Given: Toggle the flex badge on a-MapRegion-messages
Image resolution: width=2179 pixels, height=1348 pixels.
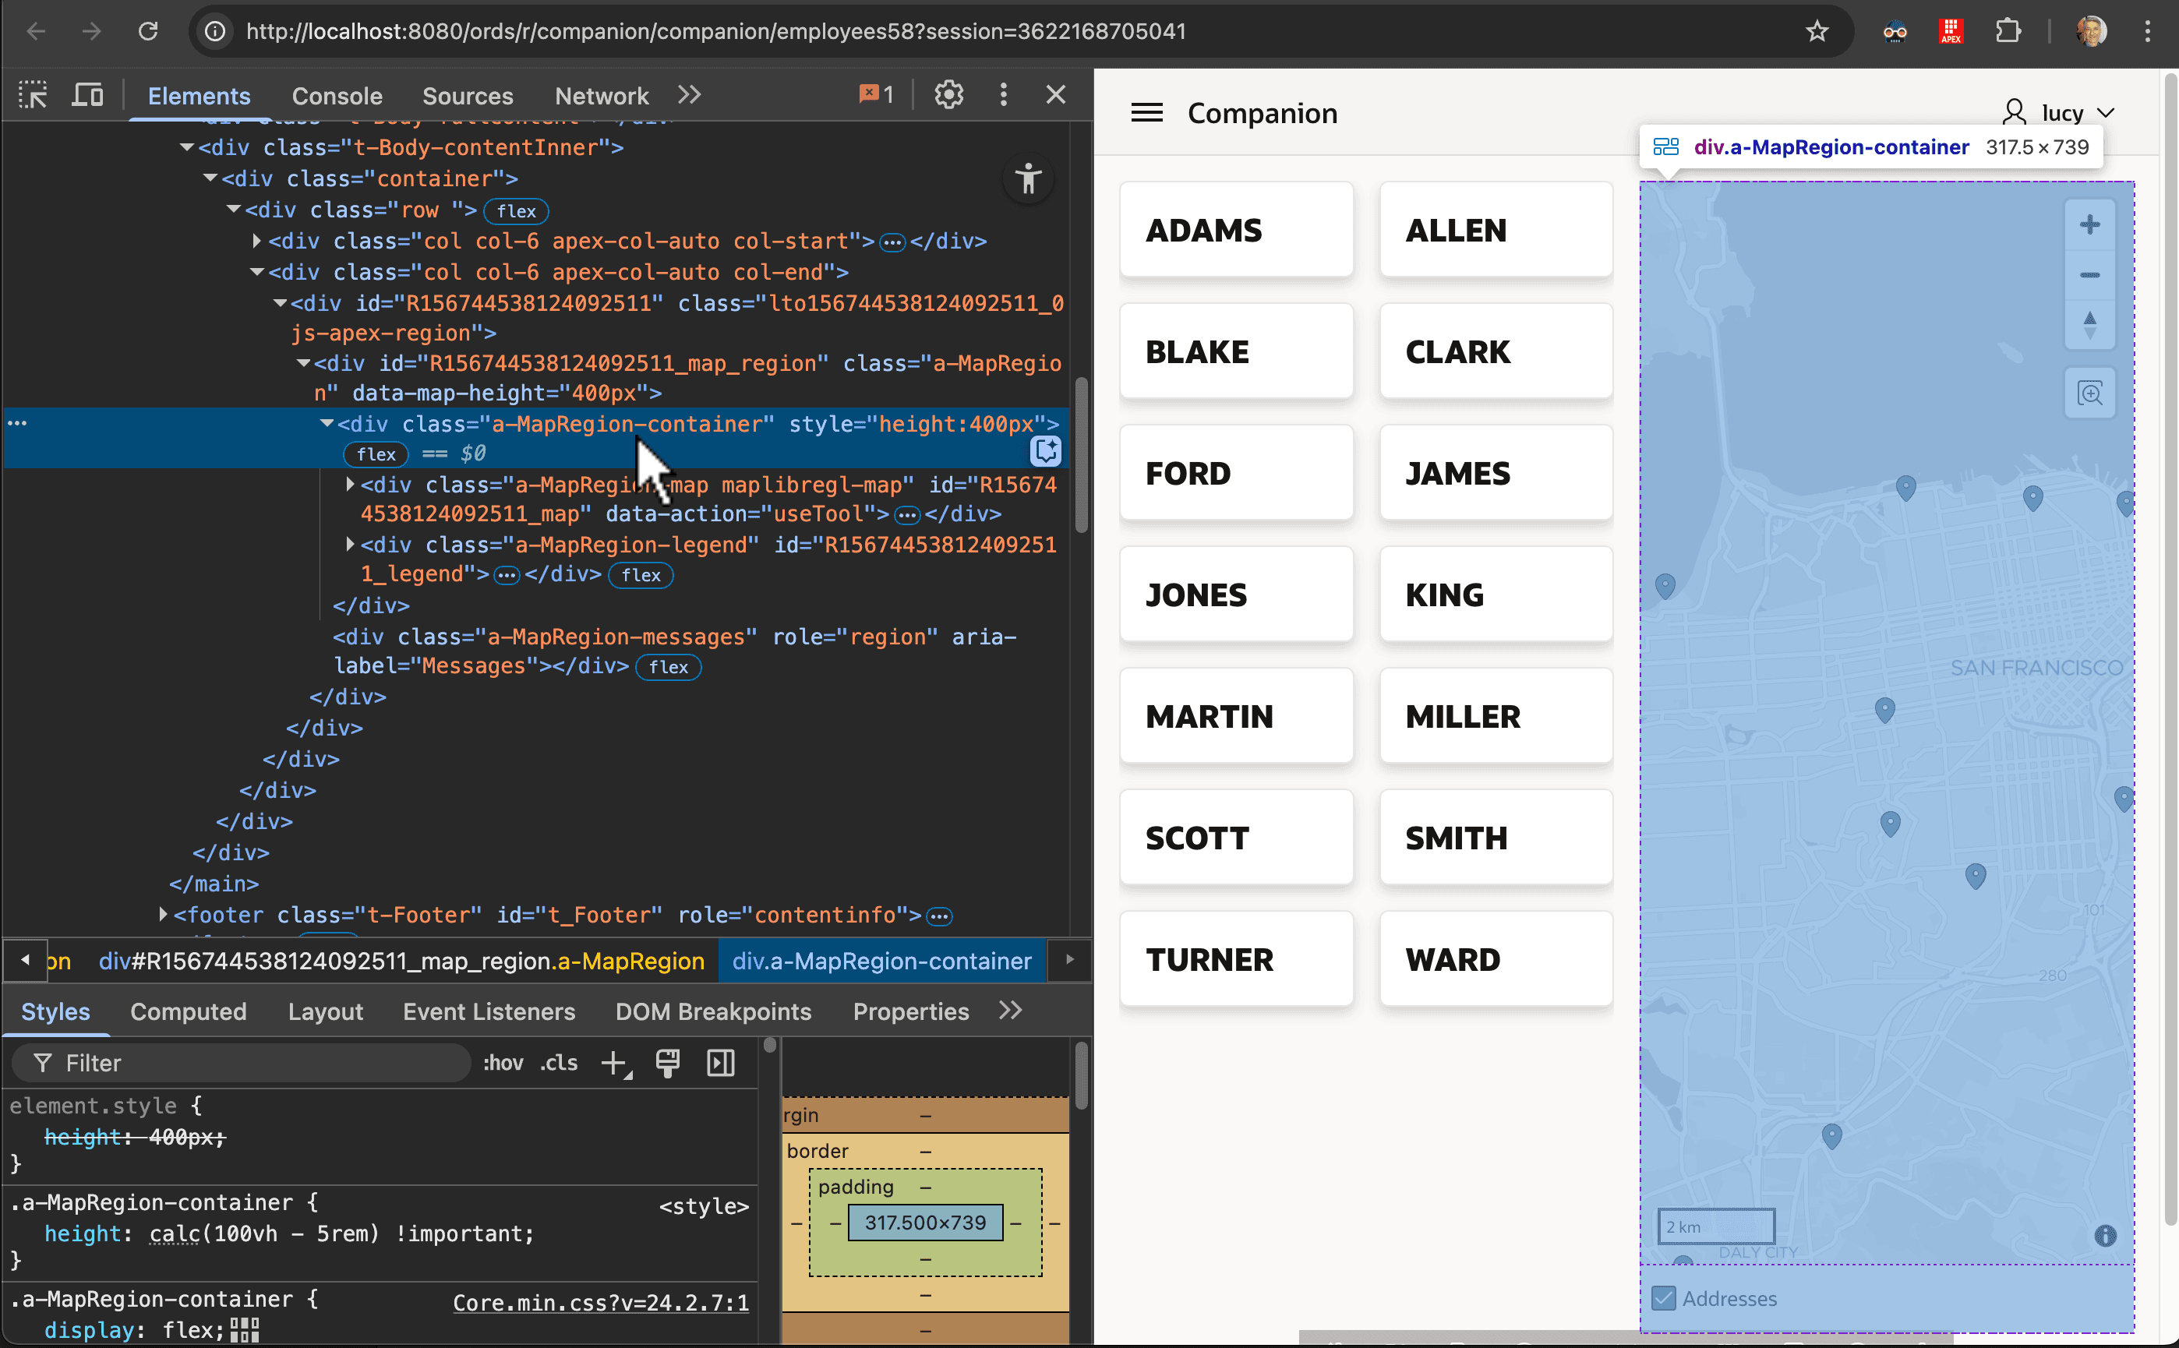Looking at the screenshot, I should [x=669, y=667].
